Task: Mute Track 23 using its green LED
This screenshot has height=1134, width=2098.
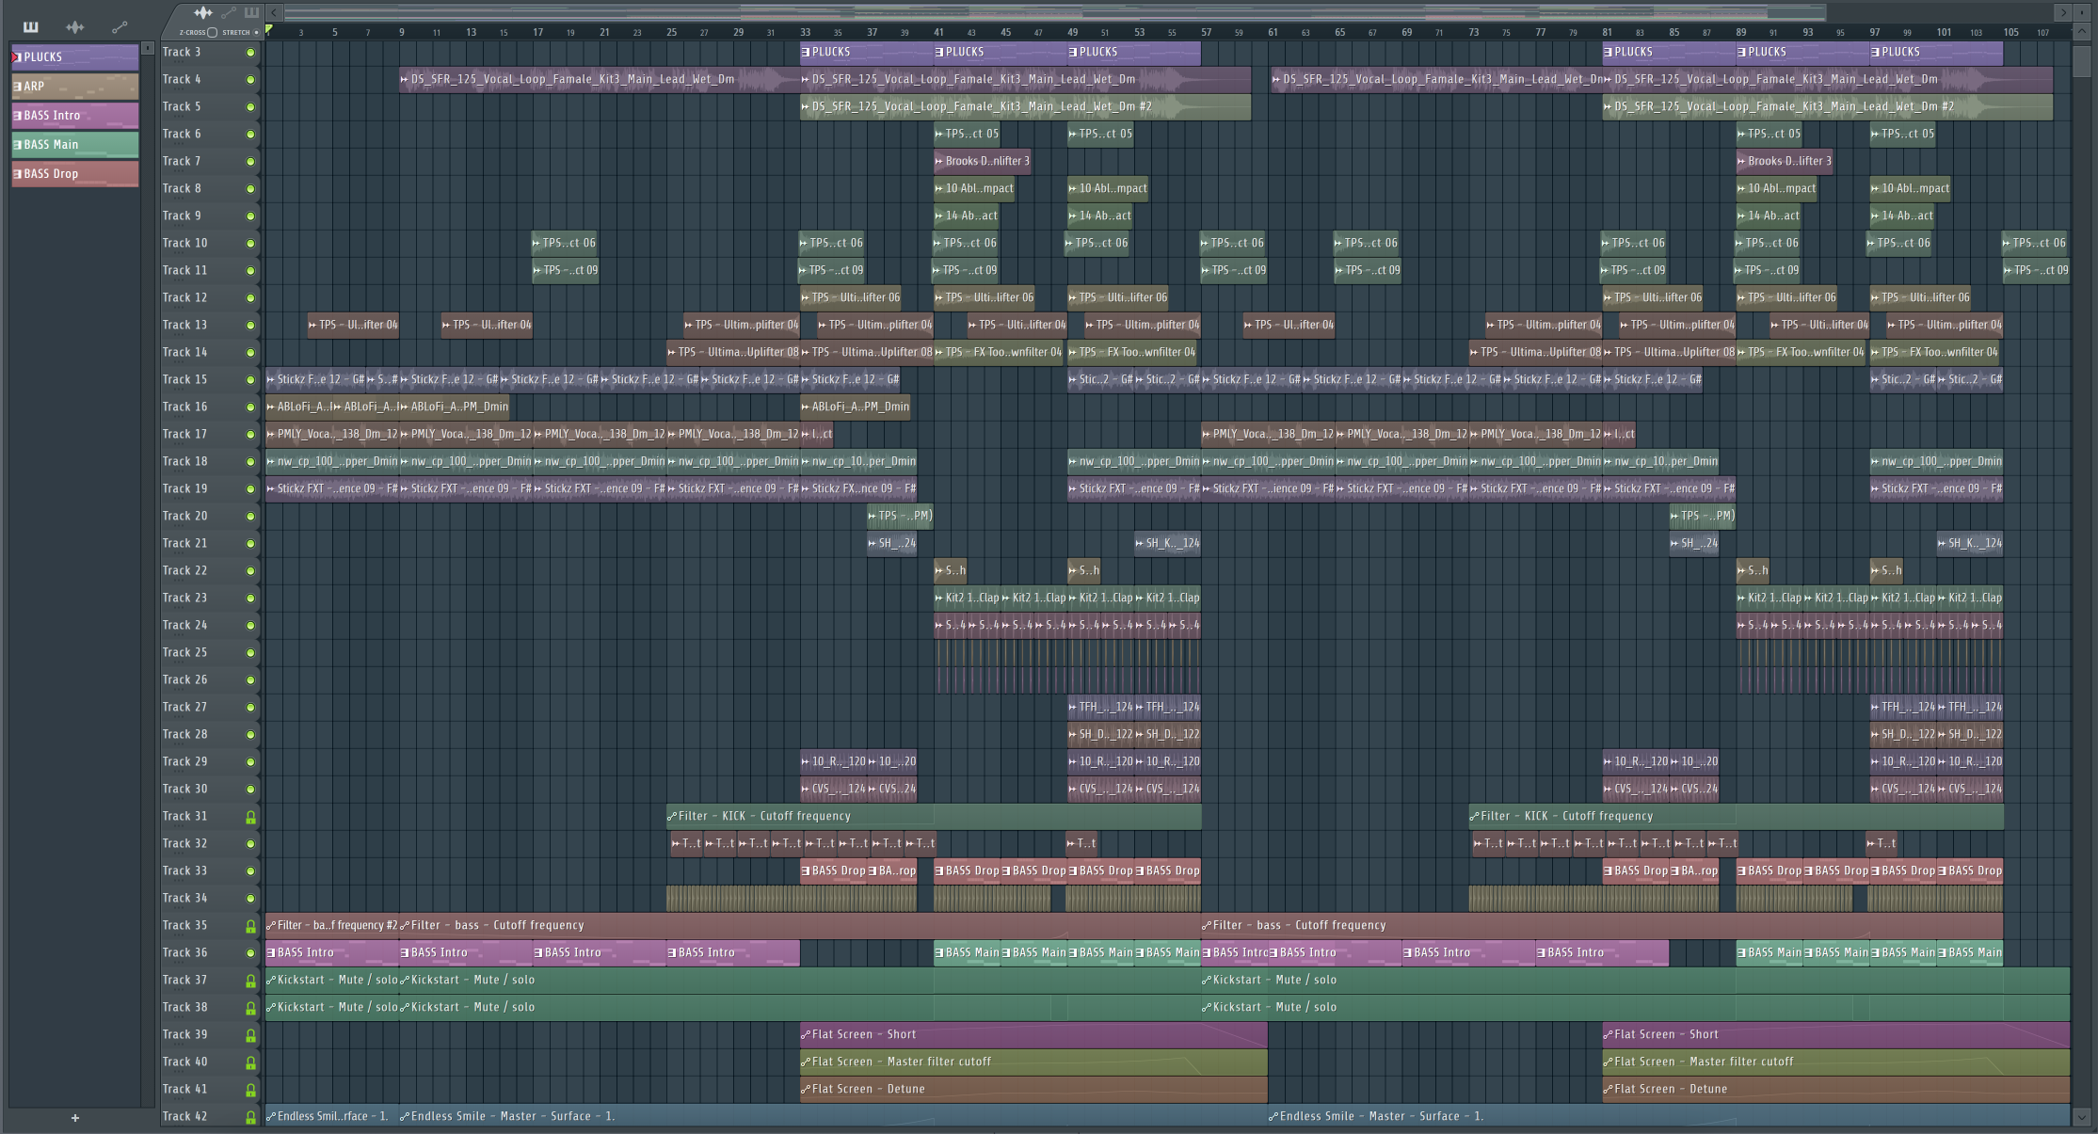Action: [250, 599]
